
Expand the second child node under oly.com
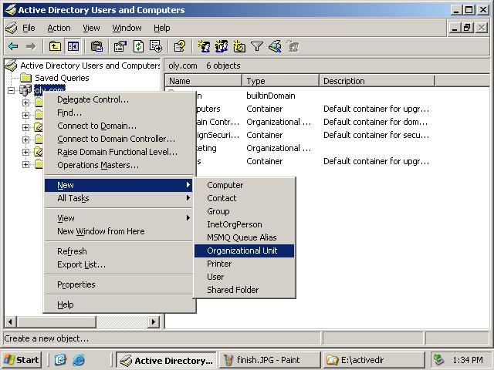tap(25, 115)
